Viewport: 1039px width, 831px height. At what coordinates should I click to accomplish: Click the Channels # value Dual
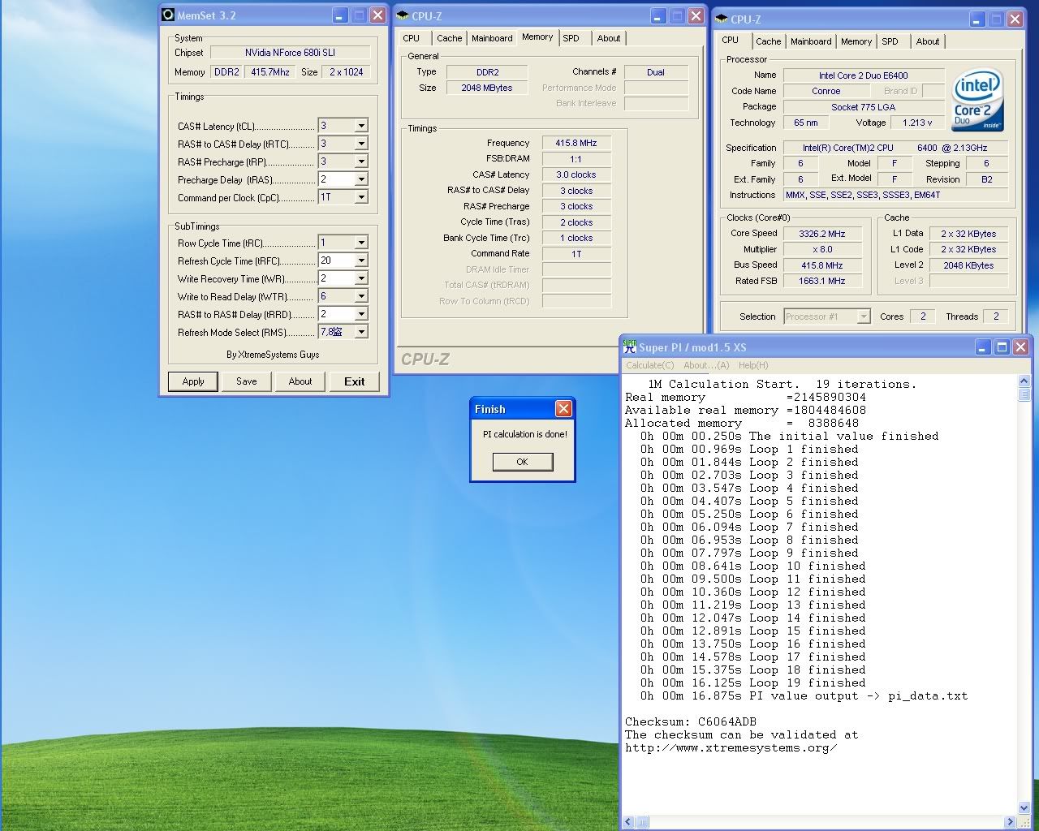pos(656,72)
